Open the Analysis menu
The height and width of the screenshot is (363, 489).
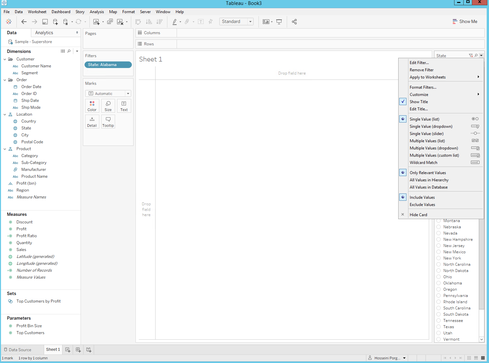tap(97, 12)
